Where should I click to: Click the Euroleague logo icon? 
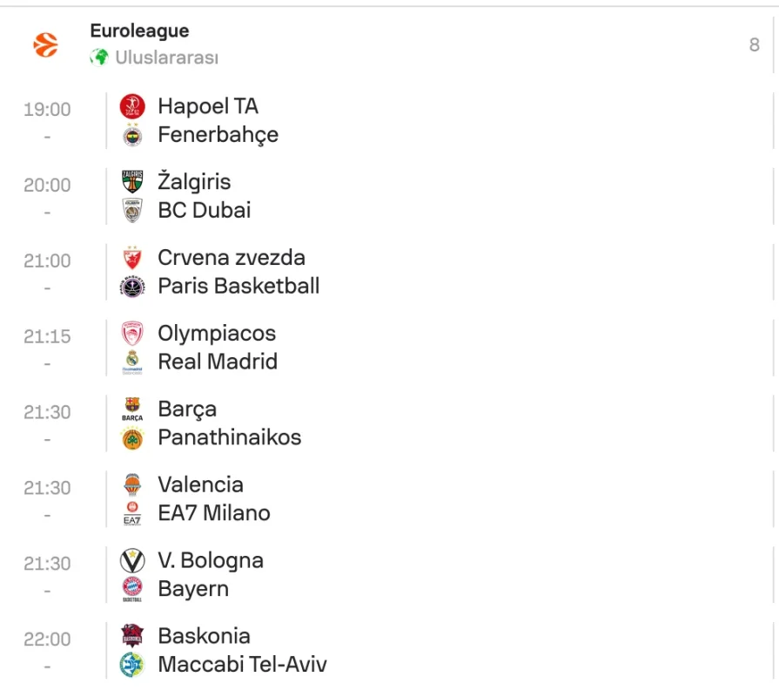pyautogui.click(x=45, y=44)
